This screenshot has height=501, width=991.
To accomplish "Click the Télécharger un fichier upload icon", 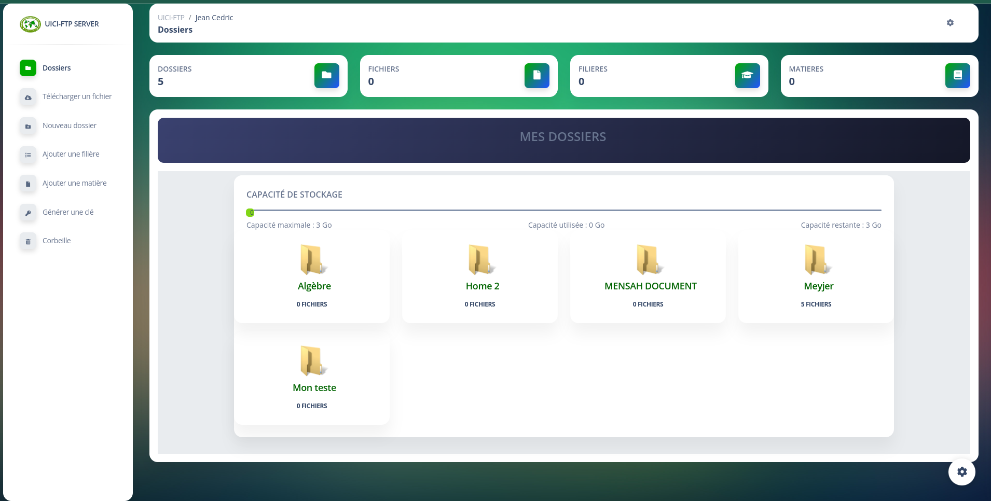I will 28,98.
